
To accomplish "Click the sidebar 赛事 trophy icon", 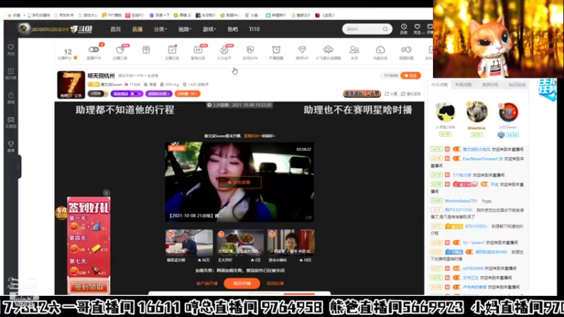I will 11,147.
